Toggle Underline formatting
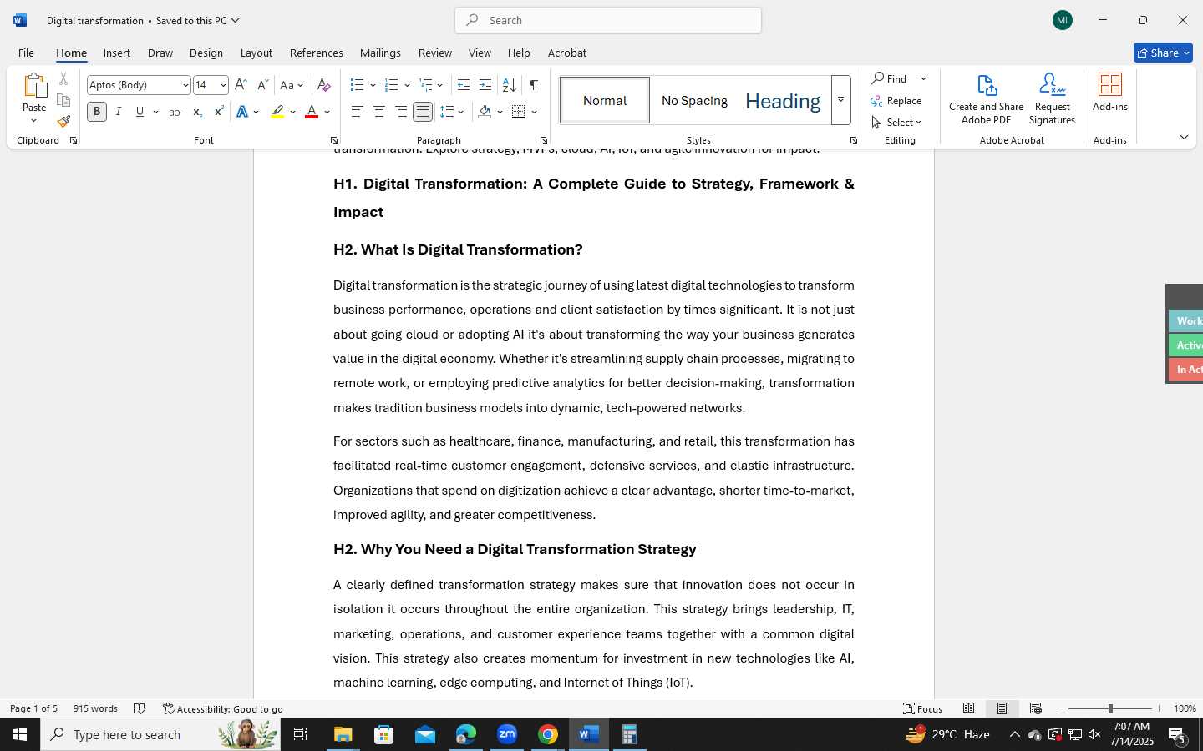This screenshot has height=751, width=1203. click(x=140, y=112)
